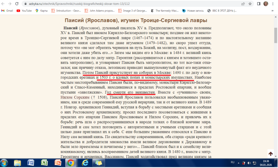The width and height of the screenshot is (278, 168).
Task: Open the YouTube bookmark
Action: coord(24,11)
